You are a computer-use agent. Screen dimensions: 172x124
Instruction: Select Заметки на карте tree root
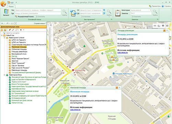pyautogui.click(x=13, y=33)
